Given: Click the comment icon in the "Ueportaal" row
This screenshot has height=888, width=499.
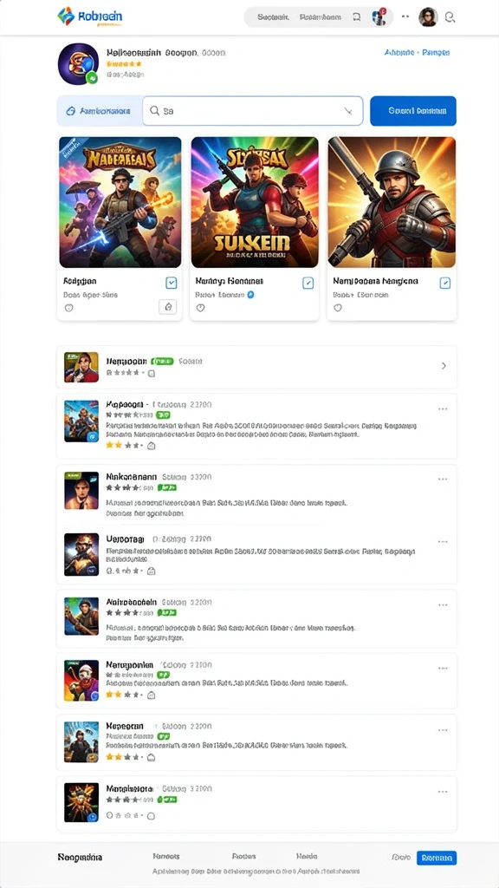Looking at the screenshot, I should tap(151, 571).
